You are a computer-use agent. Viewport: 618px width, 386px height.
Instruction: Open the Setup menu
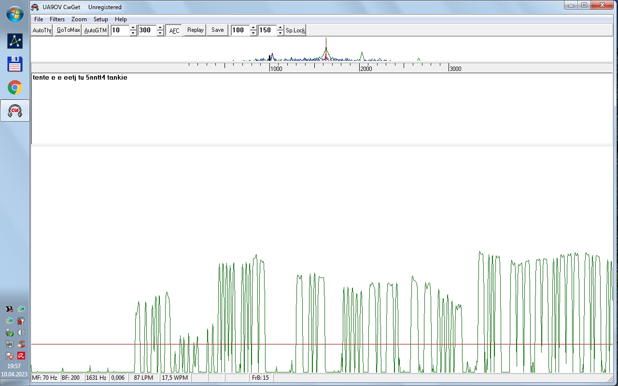point(100,19)
